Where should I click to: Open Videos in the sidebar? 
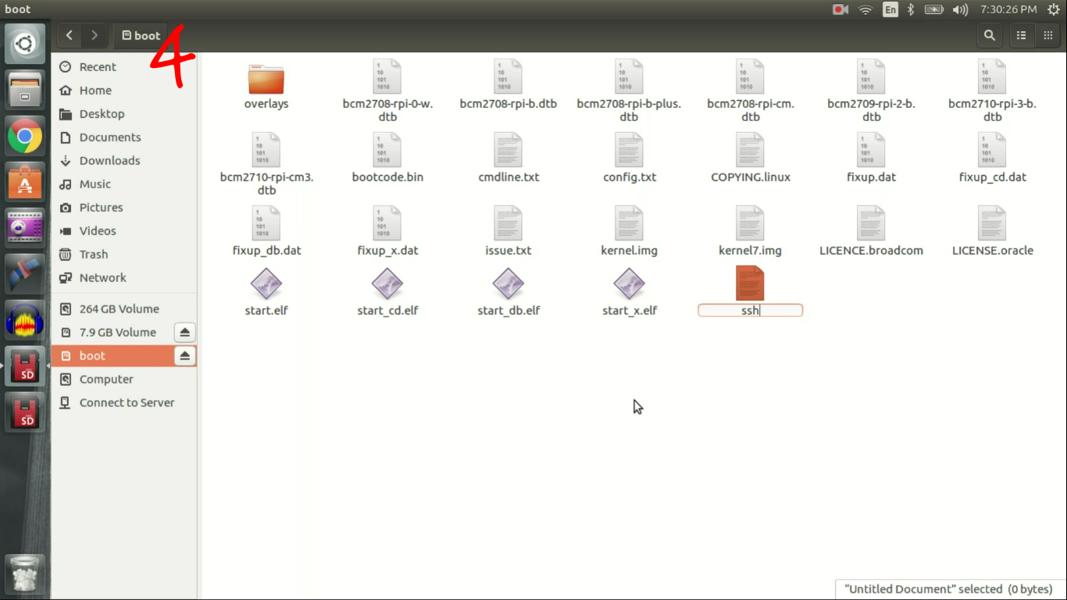pyautogui.click(x=123, y=231)
